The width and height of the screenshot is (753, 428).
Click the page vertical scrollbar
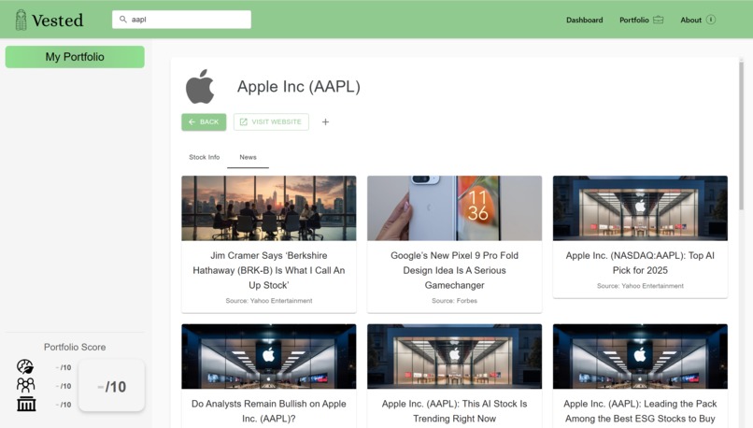click(741, 136)
